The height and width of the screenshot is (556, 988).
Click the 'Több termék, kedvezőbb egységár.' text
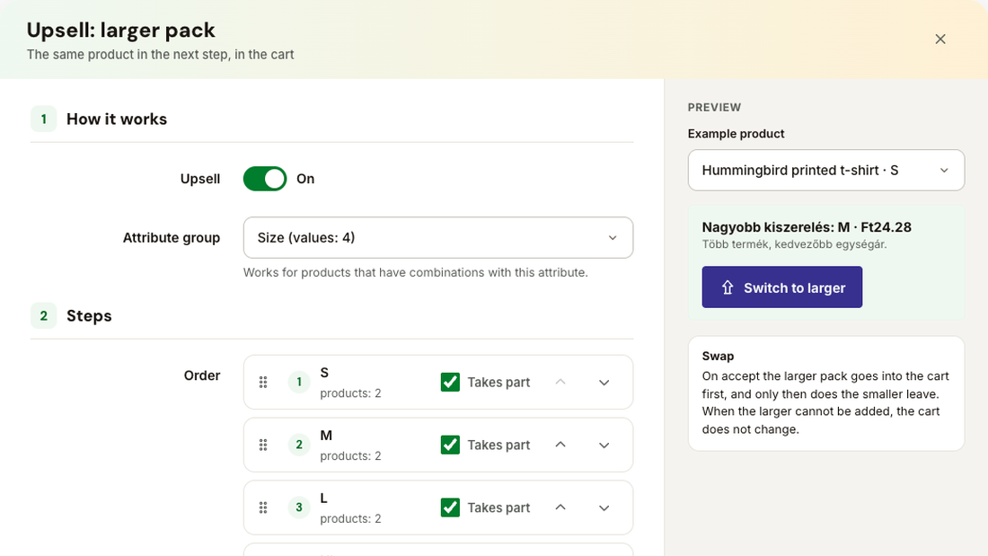[x=794, y=244]
